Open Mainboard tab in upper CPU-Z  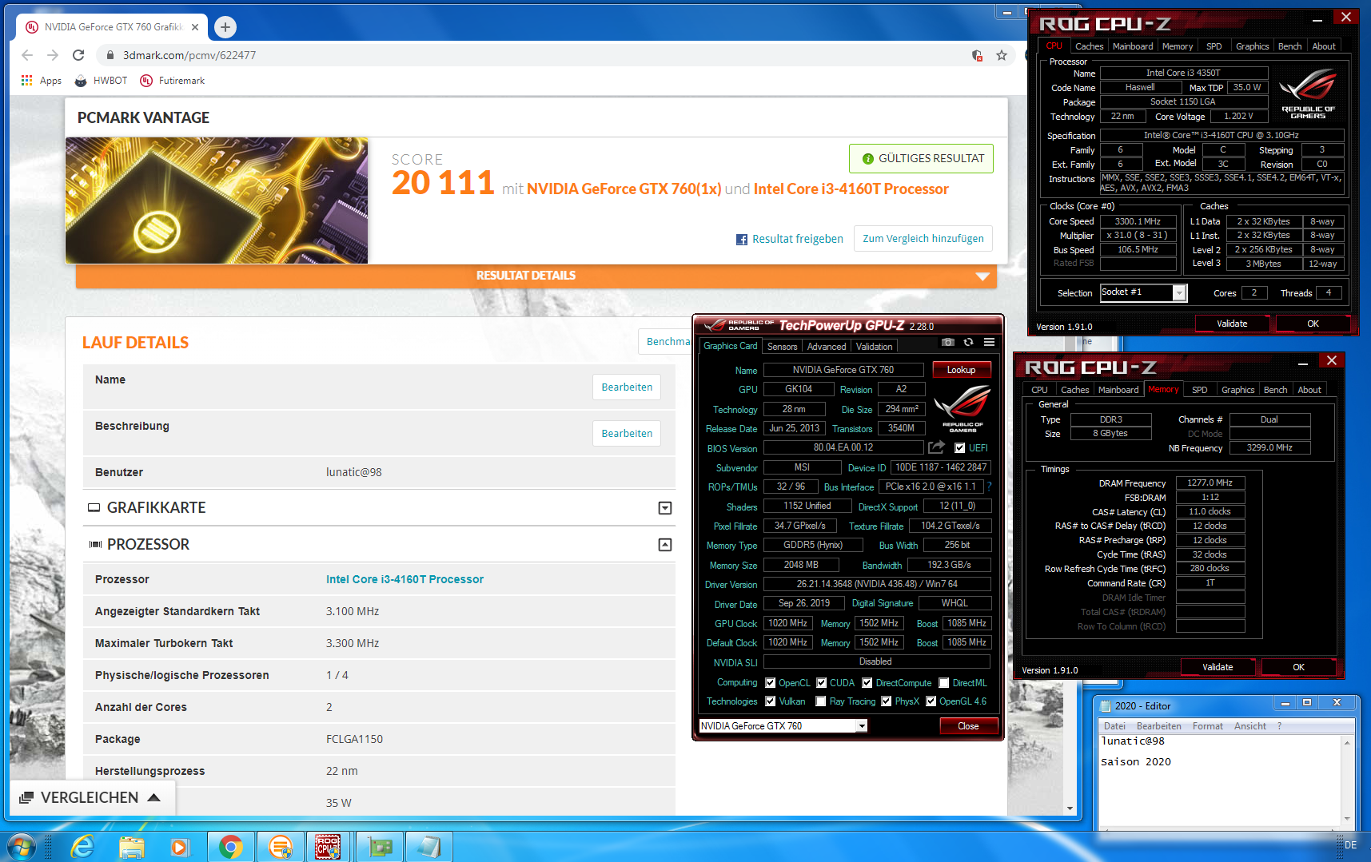click(x=1133, y=46)
